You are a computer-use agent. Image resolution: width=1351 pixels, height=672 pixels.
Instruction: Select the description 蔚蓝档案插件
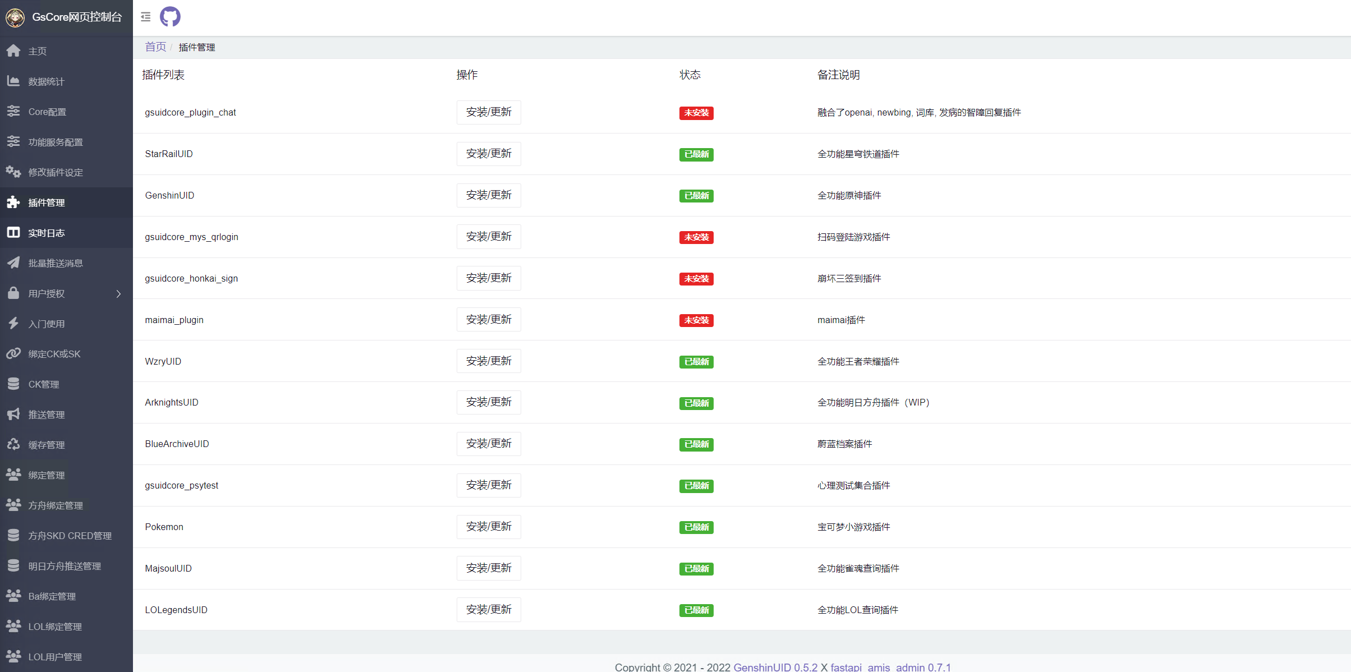(x=845, y=444)
